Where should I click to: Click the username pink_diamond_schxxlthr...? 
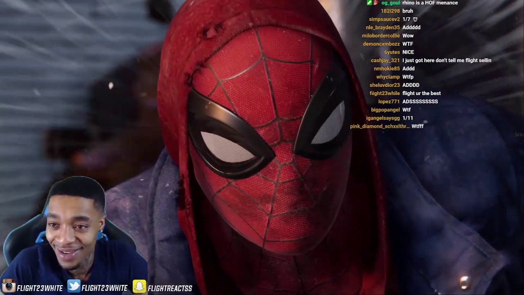(x=380, y=126)
